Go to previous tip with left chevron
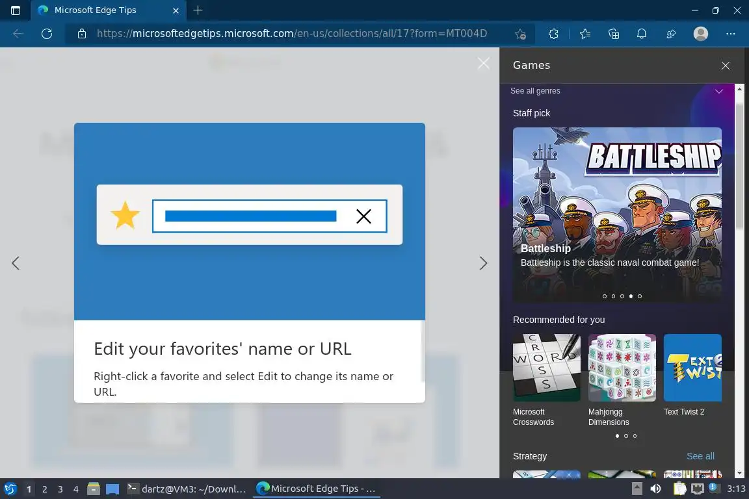 click(16, 263)
